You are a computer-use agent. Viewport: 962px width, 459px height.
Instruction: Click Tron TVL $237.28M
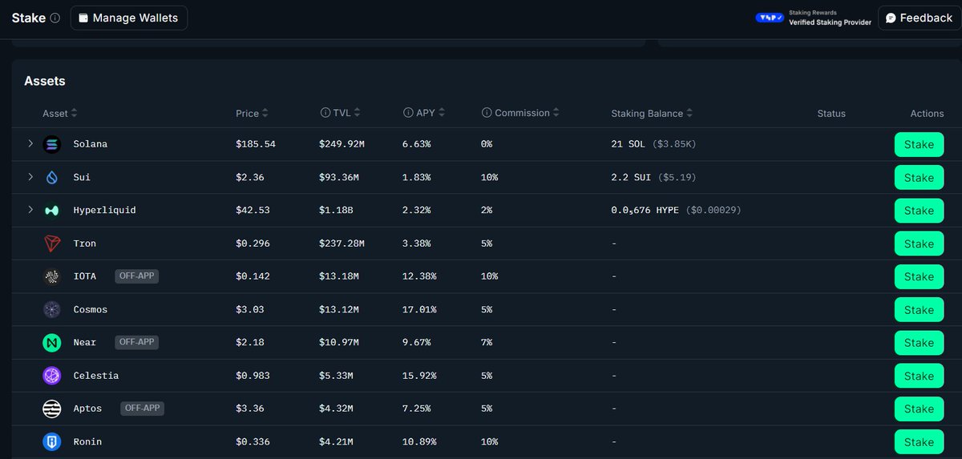[x=342, y=244]
